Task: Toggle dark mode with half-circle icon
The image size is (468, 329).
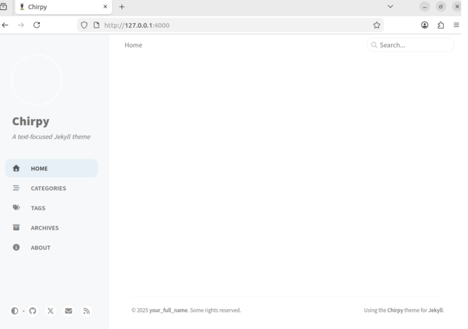Action: [15, 311]
